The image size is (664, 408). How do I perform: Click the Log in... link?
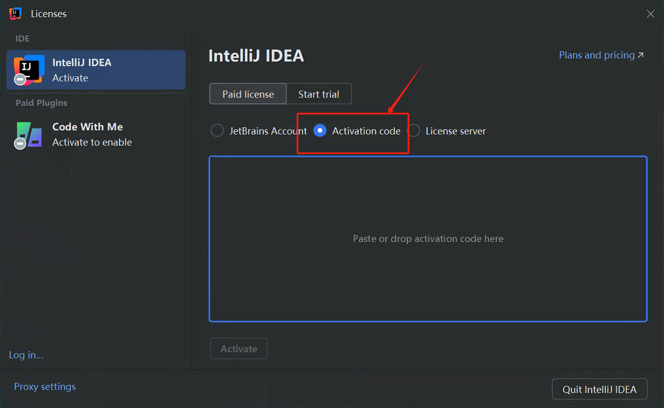[x=26, y=355]
